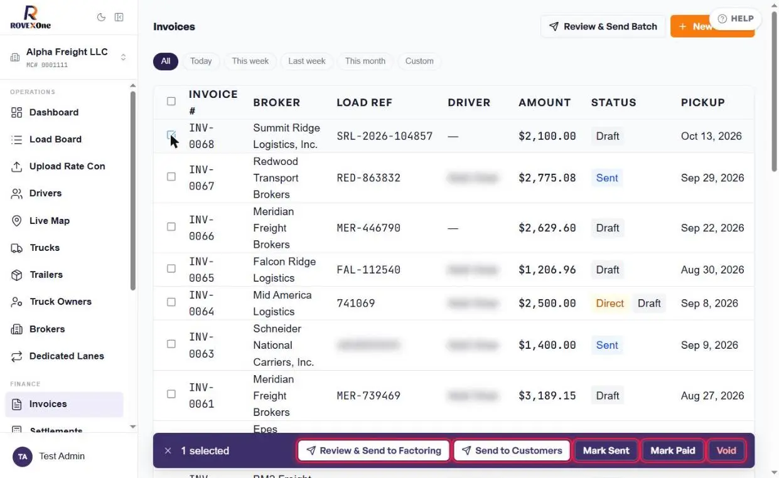Click Review & Send to Factoring
Image resolution: width=779 pixels, height=478 pixels.
[x=373, y=450]
